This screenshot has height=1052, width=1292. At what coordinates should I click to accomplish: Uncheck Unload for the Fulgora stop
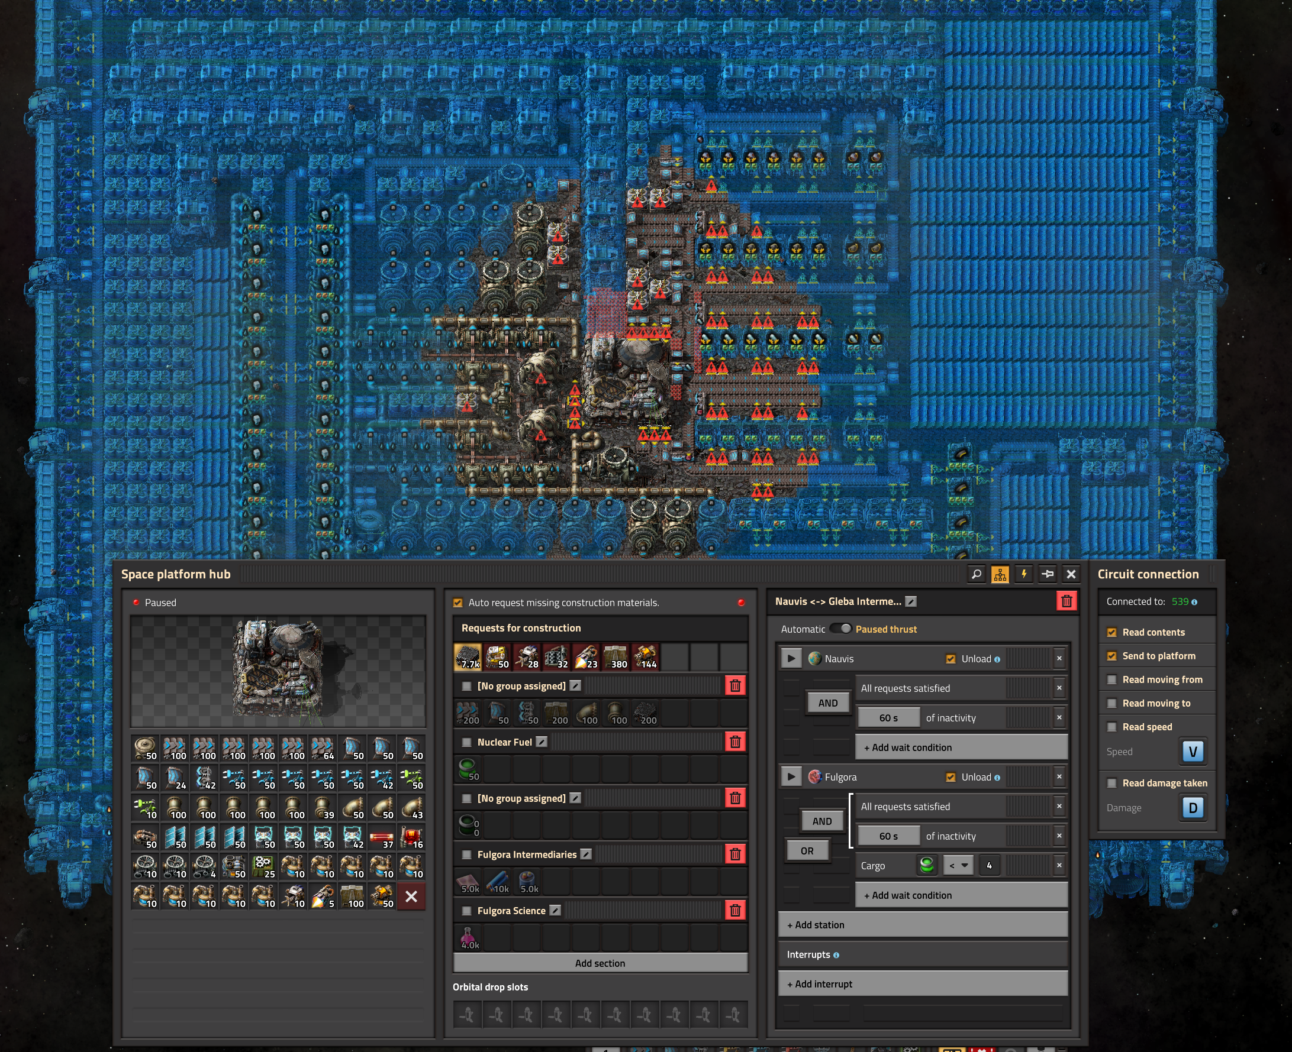[x=951, y=777]
